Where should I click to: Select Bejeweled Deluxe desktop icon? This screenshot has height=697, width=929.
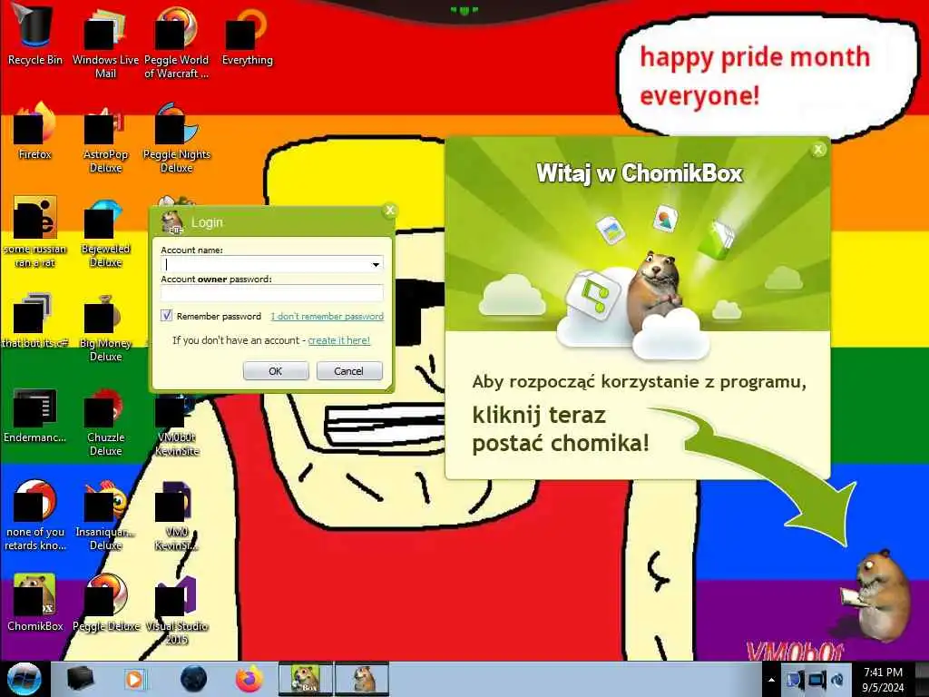(105, 231)
